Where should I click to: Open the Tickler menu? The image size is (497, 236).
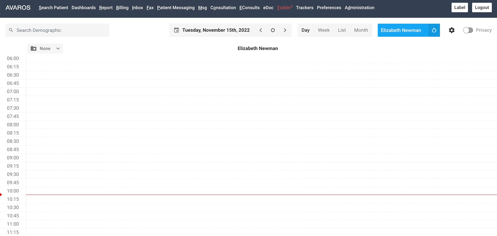[283, 8]
